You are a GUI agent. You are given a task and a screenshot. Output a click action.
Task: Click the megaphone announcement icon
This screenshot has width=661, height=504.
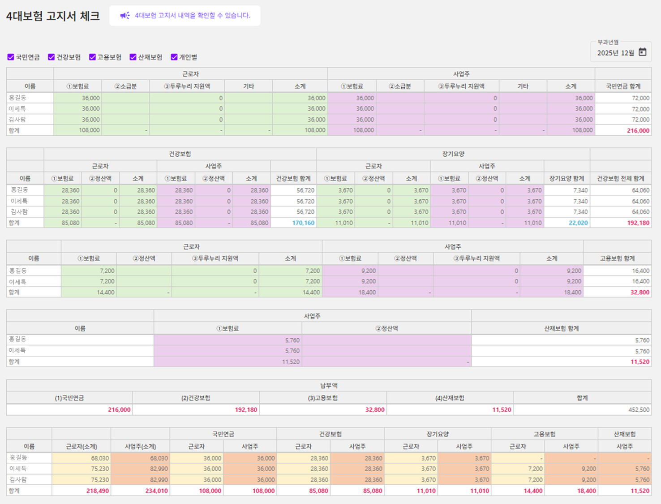pos(124,16)
